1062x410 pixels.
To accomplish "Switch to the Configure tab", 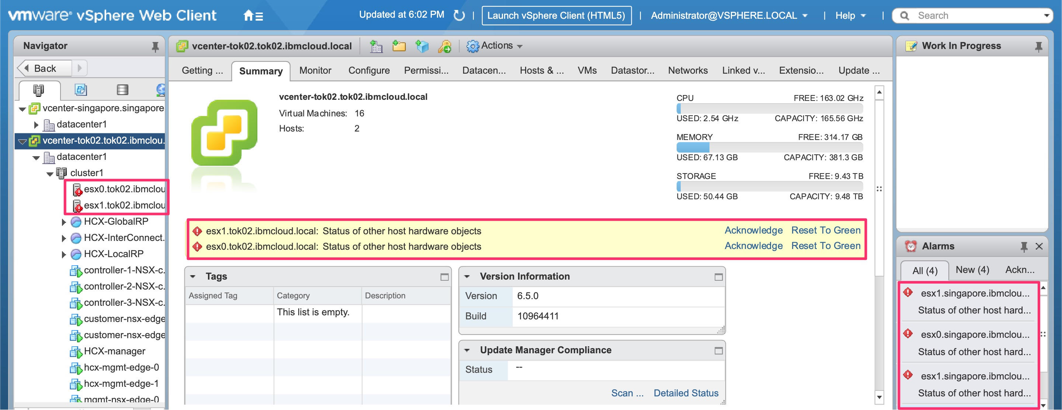I will point(369,71).
